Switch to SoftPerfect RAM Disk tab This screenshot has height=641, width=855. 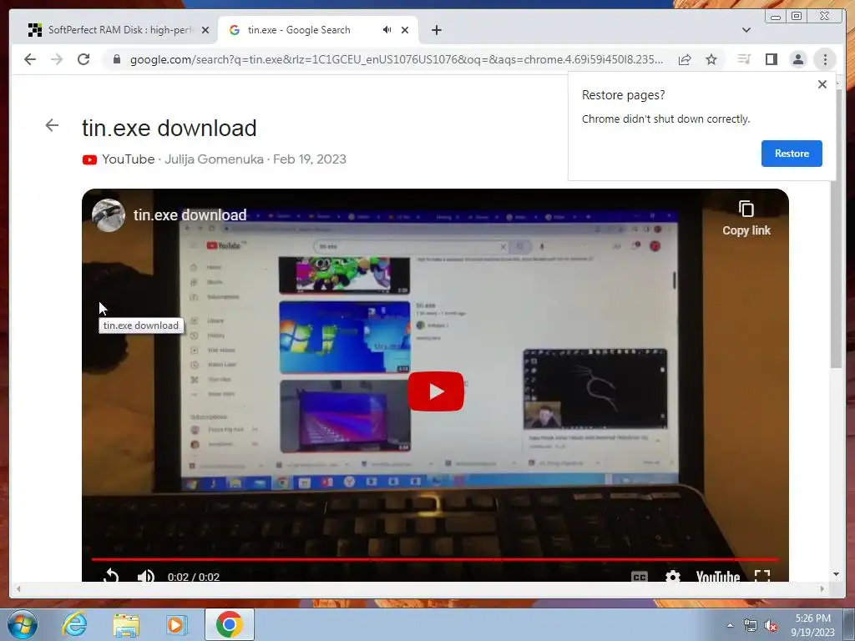114,30
